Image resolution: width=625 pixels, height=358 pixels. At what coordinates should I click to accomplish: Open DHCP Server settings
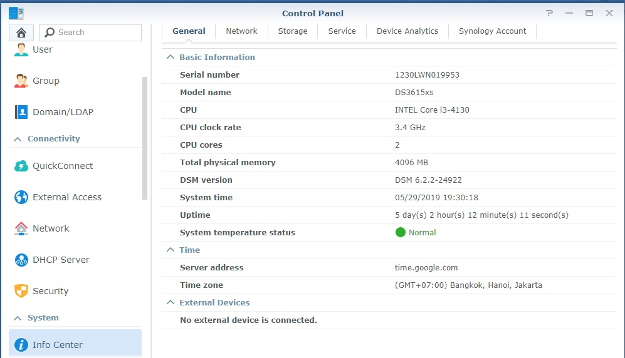point(52,260)
